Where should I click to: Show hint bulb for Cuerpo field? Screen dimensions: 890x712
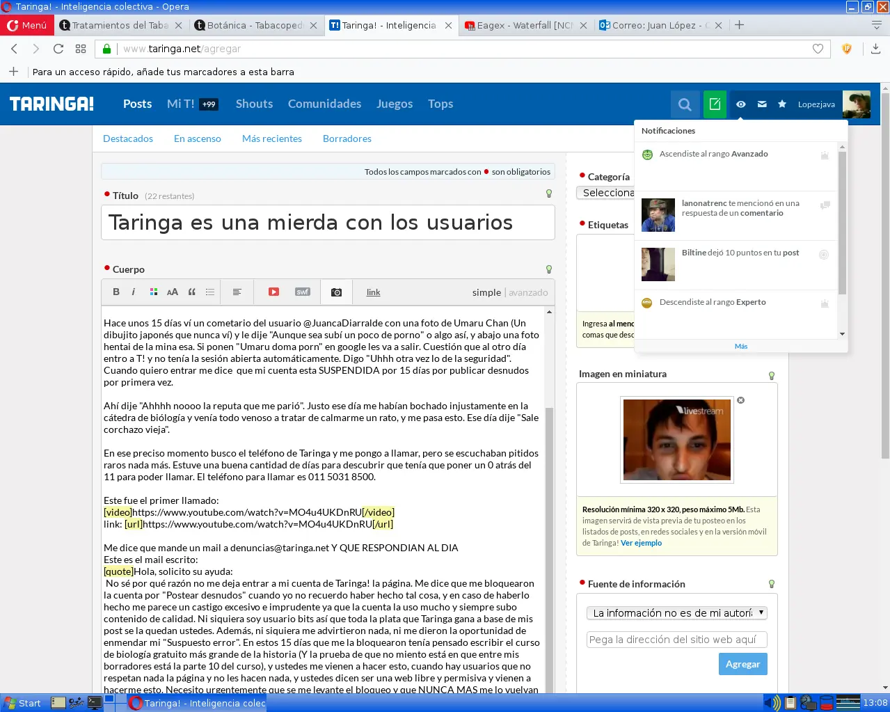[x=549, y=269]
